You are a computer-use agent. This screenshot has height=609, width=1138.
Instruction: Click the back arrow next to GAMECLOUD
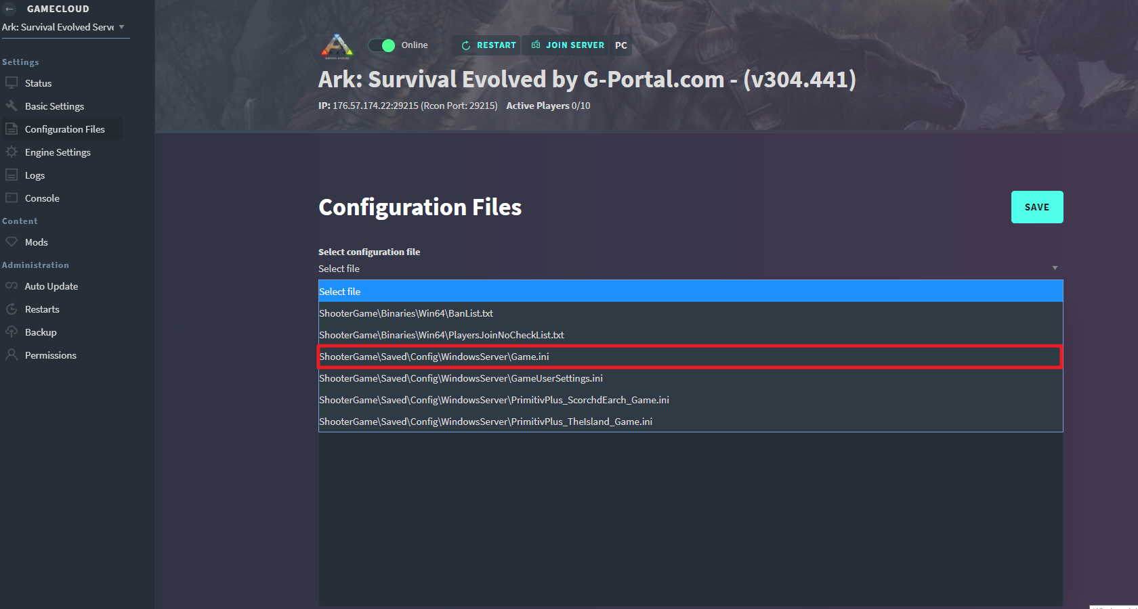(9, 9)
